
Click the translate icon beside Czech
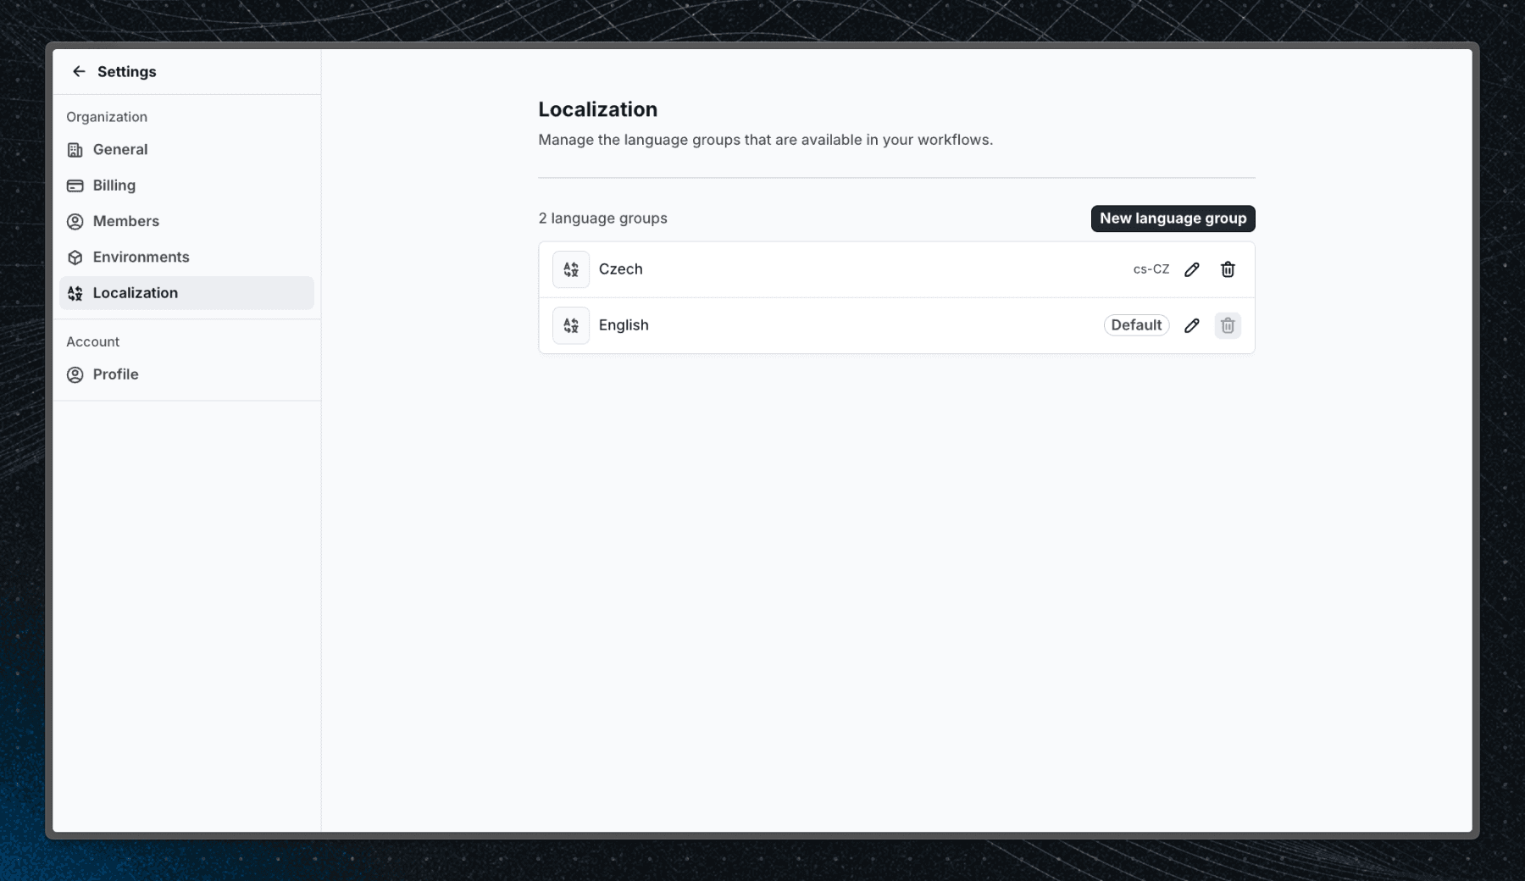[570, 269]
